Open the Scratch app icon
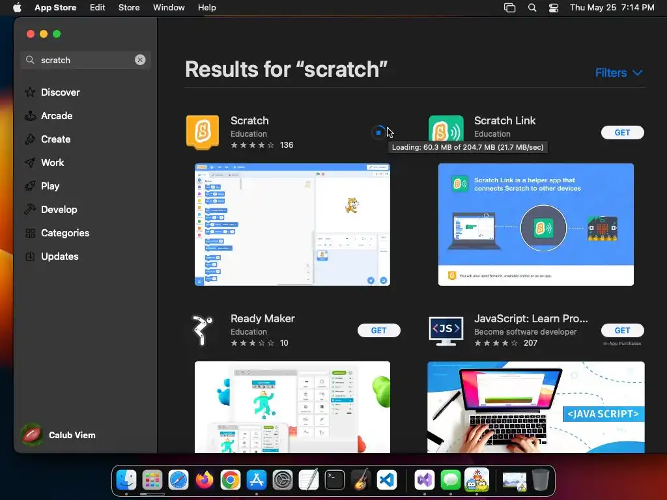Screen dimensions: 667x500 [203, 133]
